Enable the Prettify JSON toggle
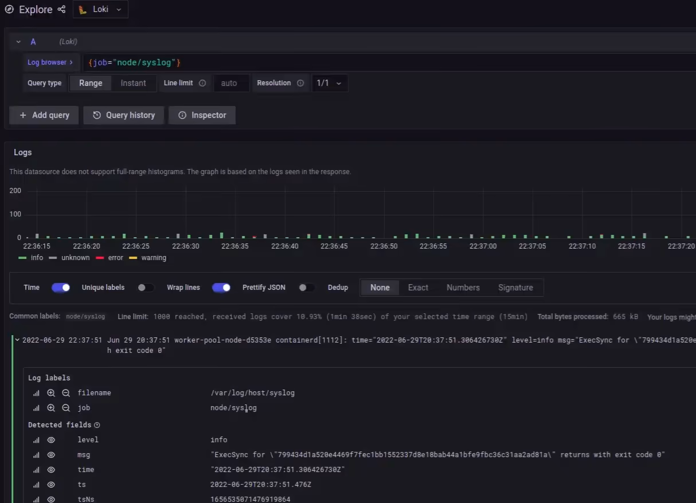Image resolution: width=696 pixels, height=503 pixels. (x=307, y=287)
